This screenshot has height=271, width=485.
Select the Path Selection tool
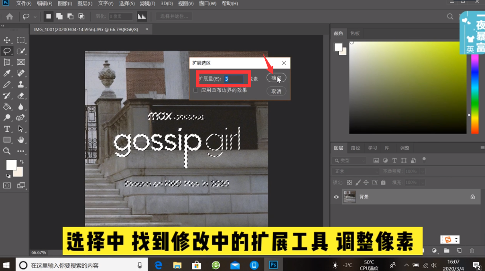[x=21, y=129]
